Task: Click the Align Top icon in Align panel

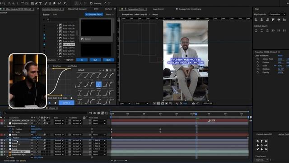Action: [273, 19]
